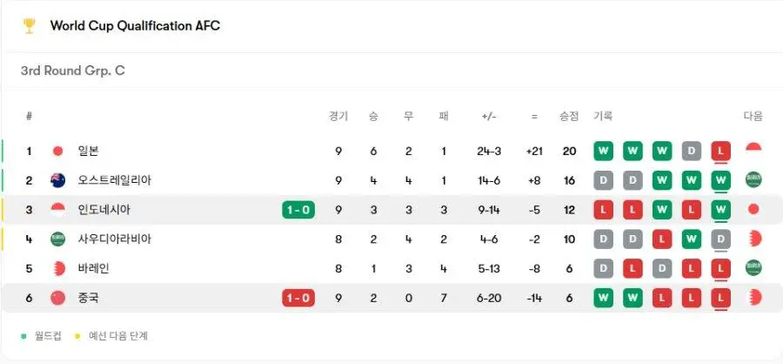Click Japan's latest red L result badge
The width and height of the screenshot is (783, 364).
(720, 151)
